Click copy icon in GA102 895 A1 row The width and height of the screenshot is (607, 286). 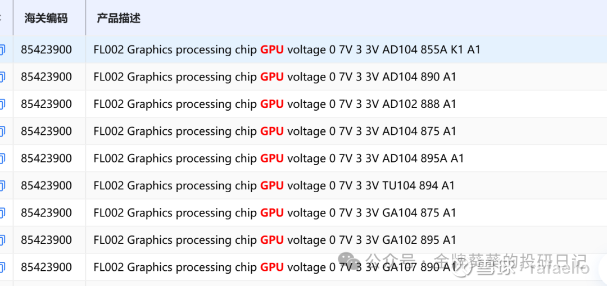click(2, 240)
